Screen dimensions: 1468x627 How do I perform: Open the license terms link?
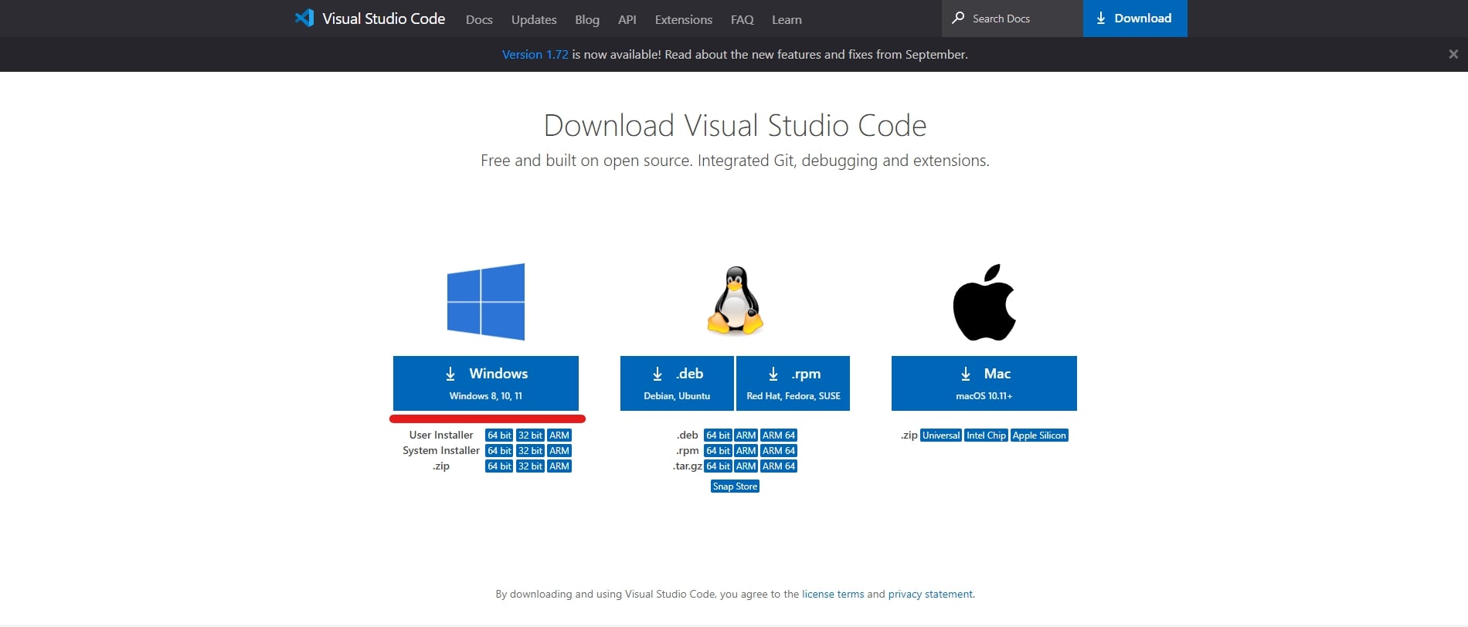(x=833, y=594)
